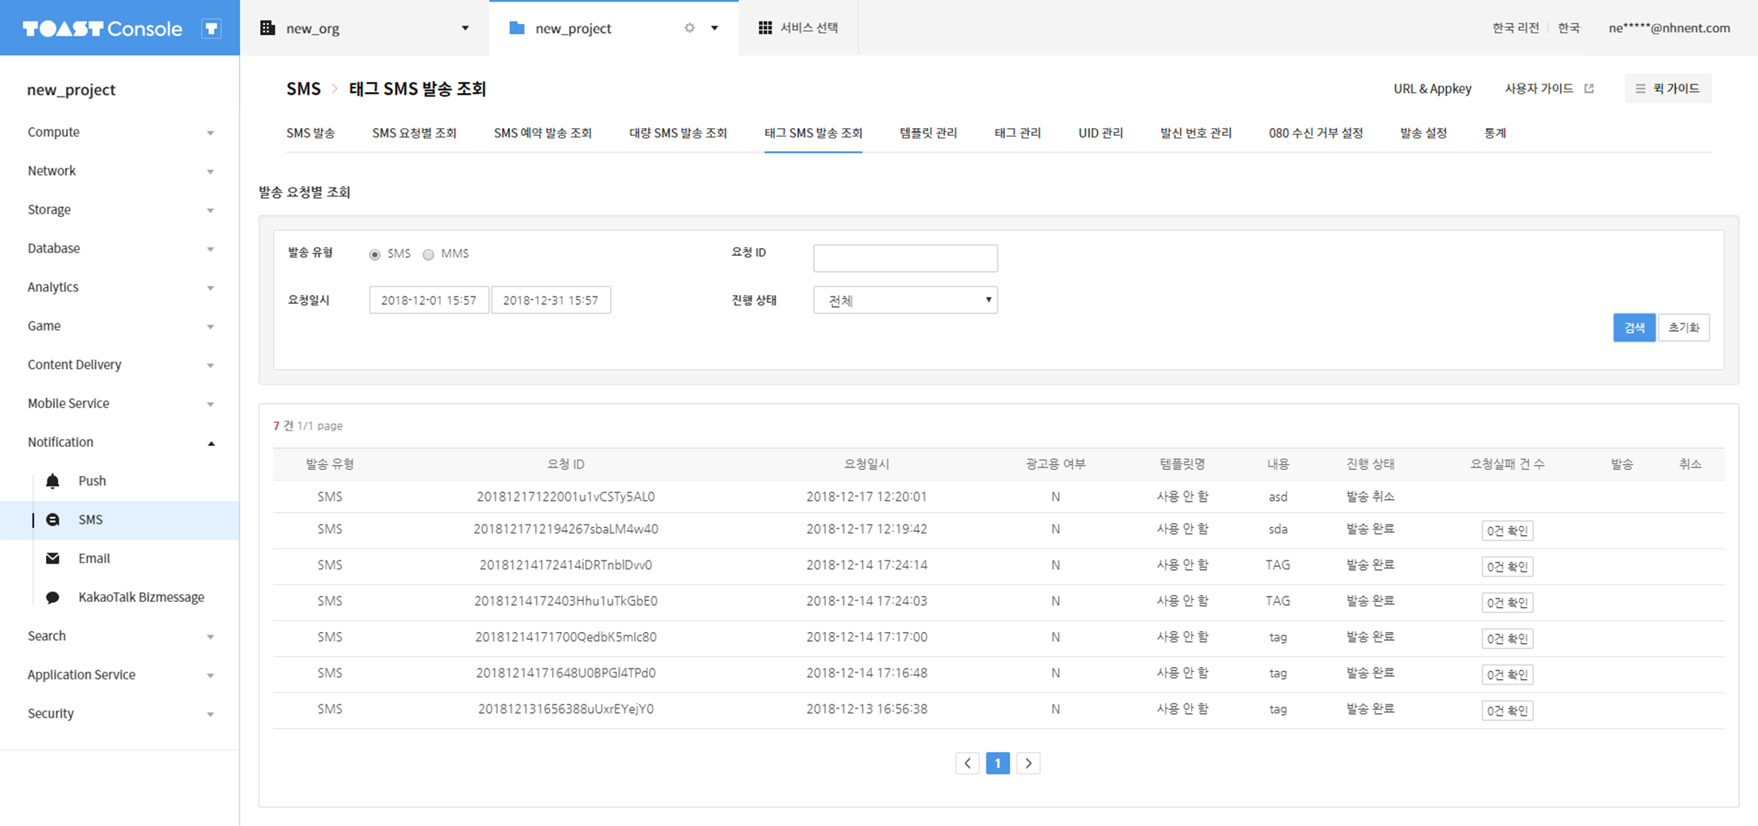Expand the Security menu
The width and height of the screenshot is (1758, 826).
pyautogui.click(x=119, y=714)
